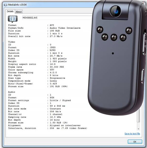Select the '4:2:0' value

click(53, 72)
